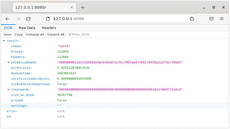Select the chain key

pyautogui.click(x=17, y=46)
